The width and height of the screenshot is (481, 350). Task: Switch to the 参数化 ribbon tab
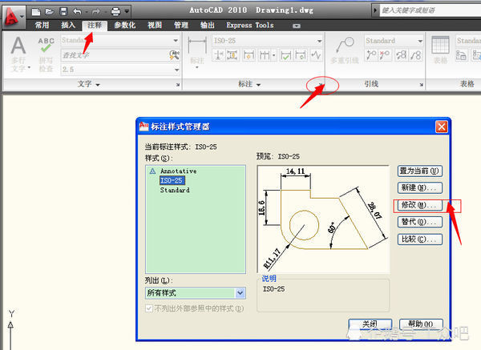[124, 25]
